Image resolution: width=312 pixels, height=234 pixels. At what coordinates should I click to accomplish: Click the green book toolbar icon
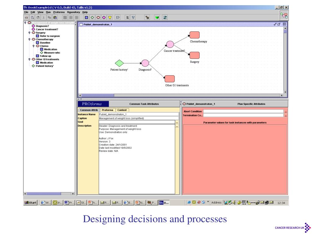point(157,18)
